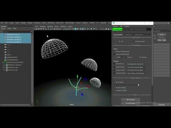
Task: Toggle the Spread Preset checkbox
Action: [114, 67]
